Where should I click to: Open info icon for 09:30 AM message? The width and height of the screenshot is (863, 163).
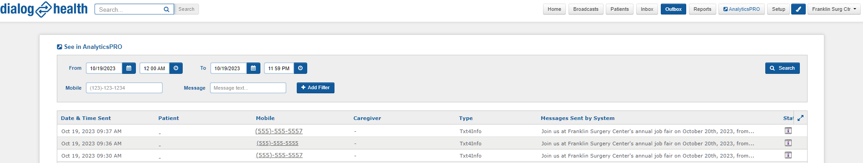788,155
